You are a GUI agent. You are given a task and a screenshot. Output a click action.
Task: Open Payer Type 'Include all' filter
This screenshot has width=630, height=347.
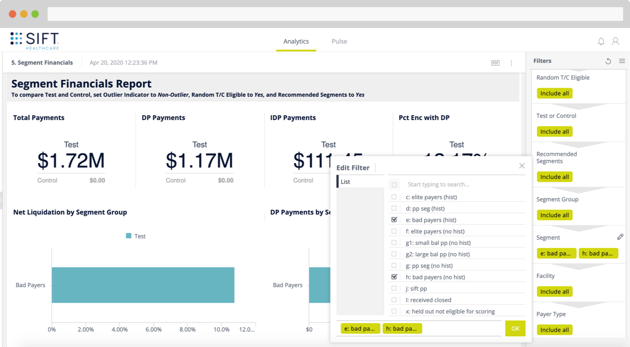pyautogui.click(x=555, y=329)
